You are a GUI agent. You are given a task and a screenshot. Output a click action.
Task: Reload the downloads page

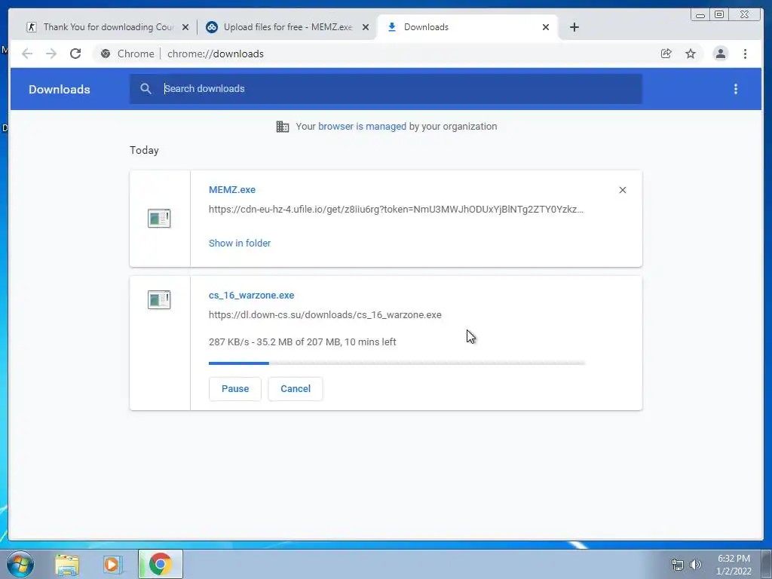tap(75, 54)
